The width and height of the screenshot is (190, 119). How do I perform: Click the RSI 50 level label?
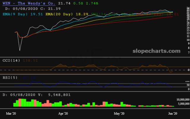(188, 85)
